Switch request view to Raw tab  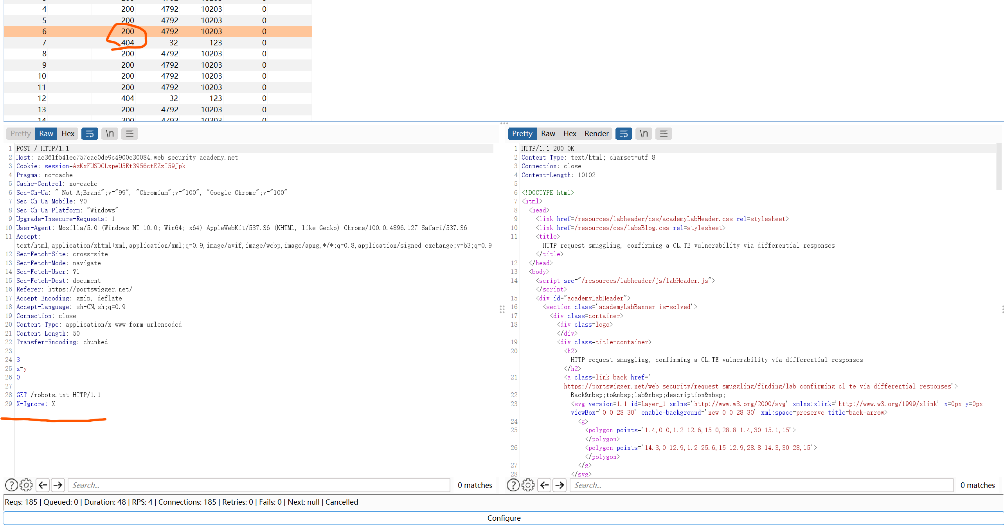pos(46,134)
